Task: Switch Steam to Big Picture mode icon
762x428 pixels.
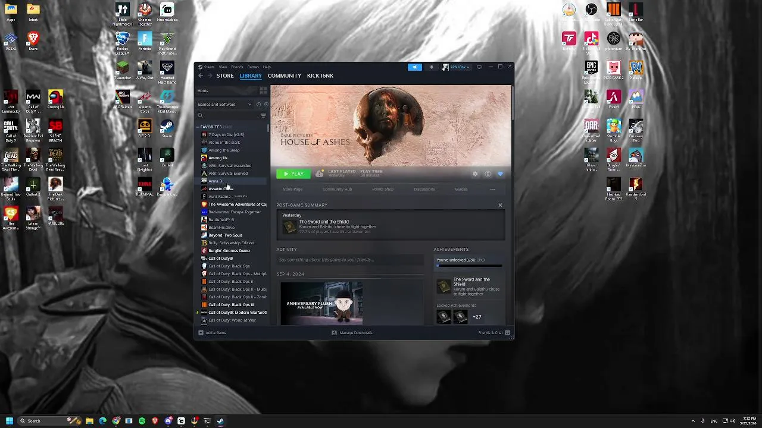Action: point(479,67)
